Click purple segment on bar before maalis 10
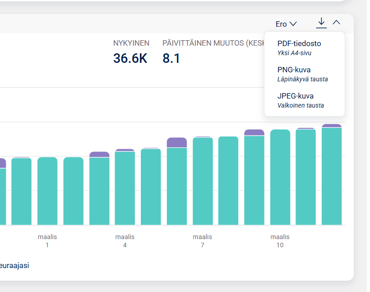Screen dimensions: 370x292 [254, 132]
